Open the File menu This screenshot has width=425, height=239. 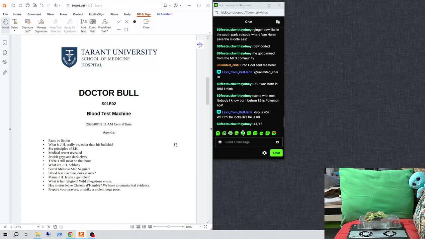[x=5, y=14]
